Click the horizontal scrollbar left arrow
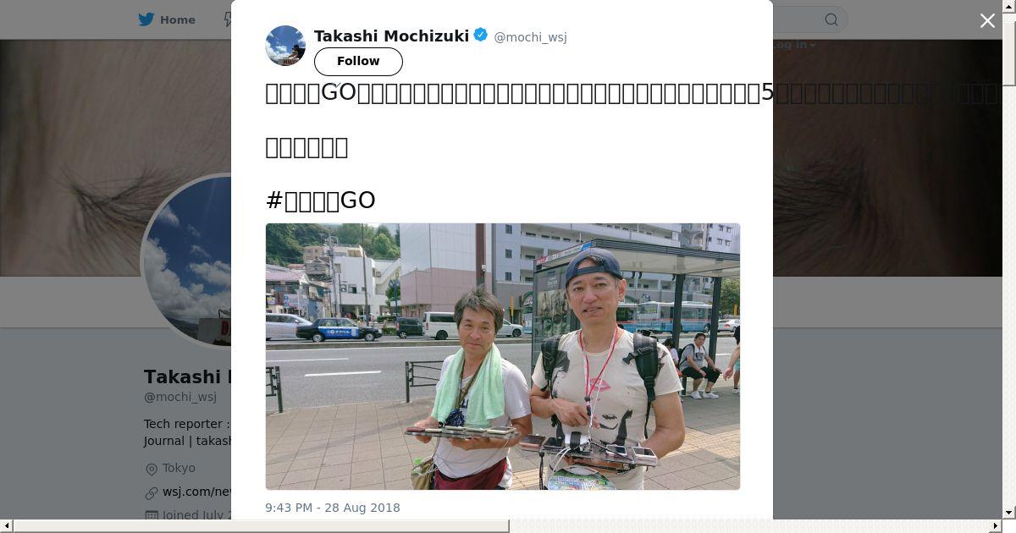Viewport: 1016px width, 533px height. click(x=7, y=526)
